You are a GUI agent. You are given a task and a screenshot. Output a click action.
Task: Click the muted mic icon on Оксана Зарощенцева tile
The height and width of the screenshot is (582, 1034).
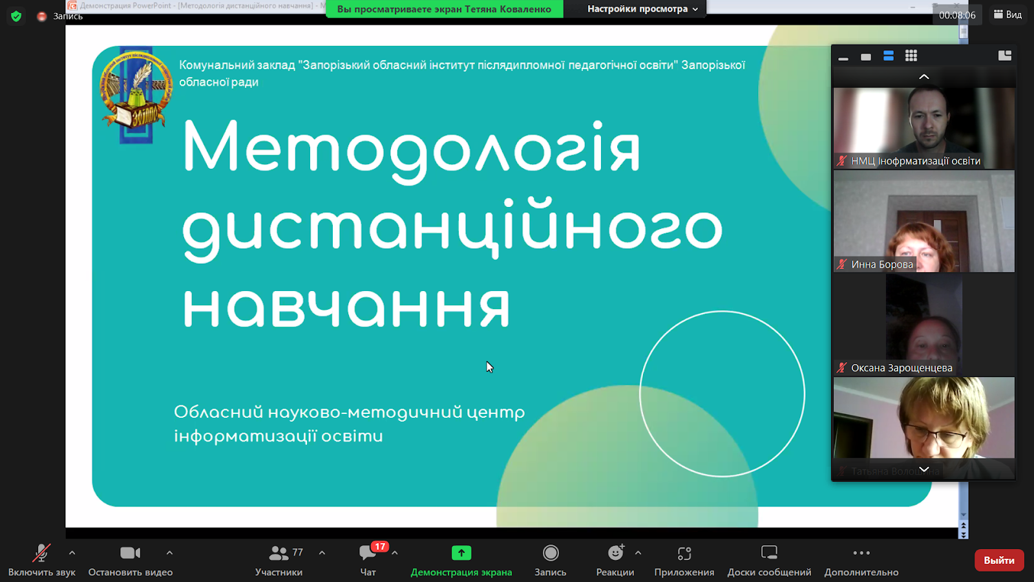click(841, 367)
